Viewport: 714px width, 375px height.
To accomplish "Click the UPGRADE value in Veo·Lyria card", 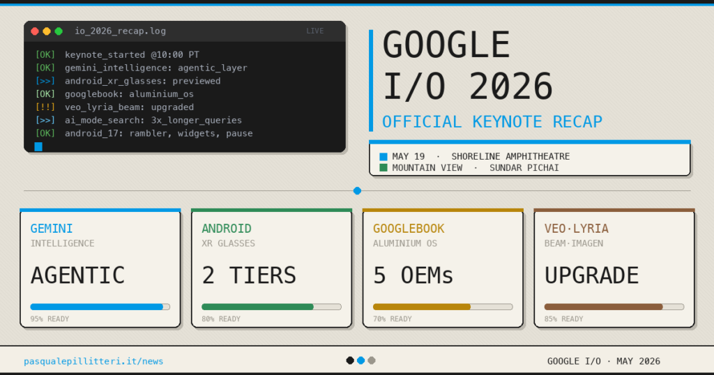I will pos(591,276).
